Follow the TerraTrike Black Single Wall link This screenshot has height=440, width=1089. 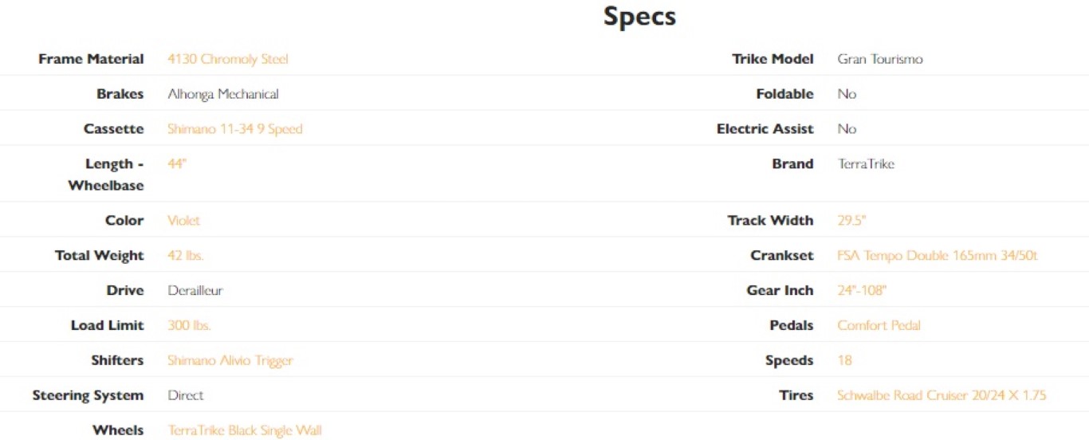[244, 430]
